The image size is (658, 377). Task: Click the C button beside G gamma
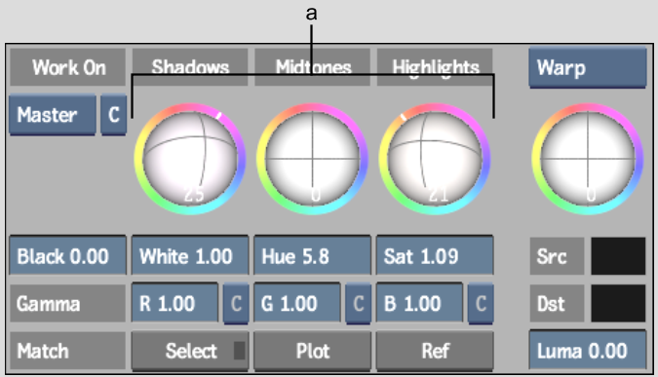click(359, 304)
